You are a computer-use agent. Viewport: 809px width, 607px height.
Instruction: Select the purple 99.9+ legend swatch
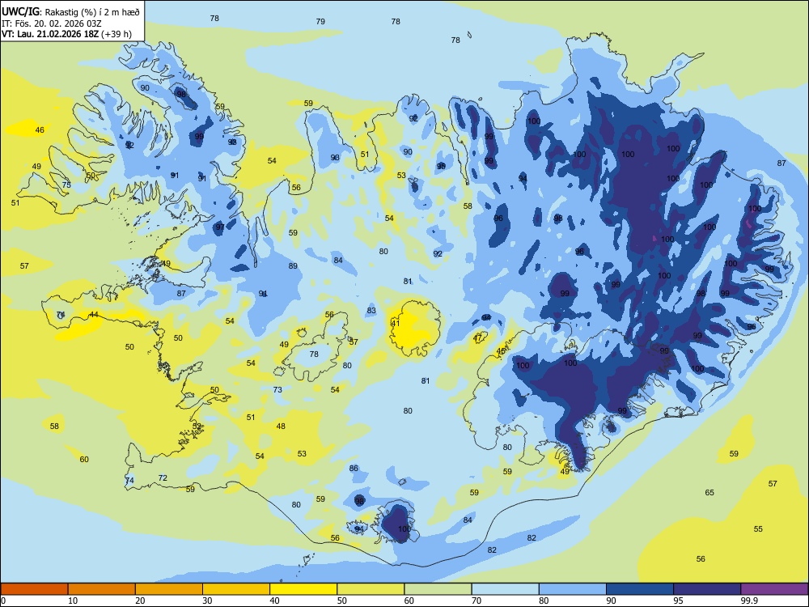774,589
